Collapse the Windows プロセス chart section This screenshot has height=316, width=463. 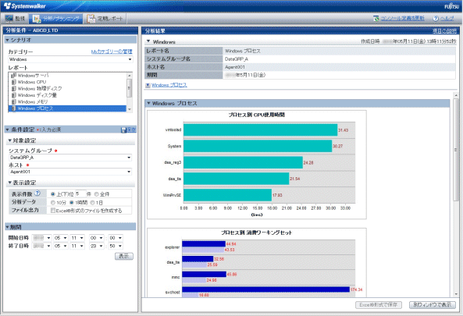149,103
